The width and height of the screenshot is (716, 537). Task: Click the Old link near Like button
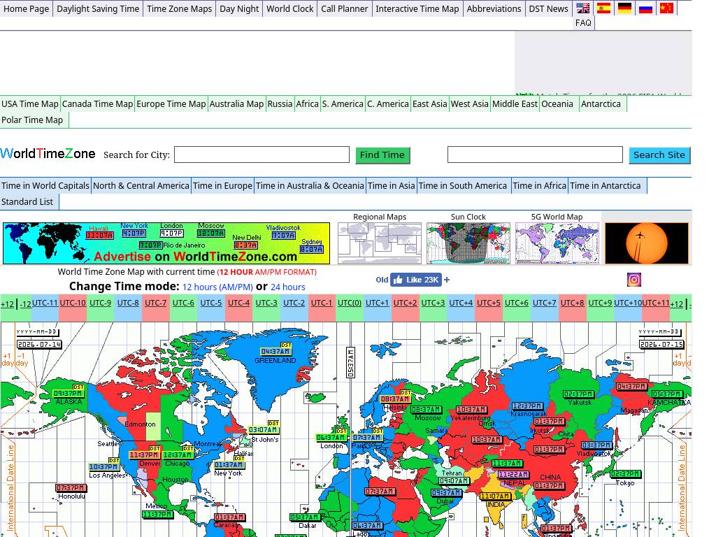pyautogui.click(x=382, y=280)
